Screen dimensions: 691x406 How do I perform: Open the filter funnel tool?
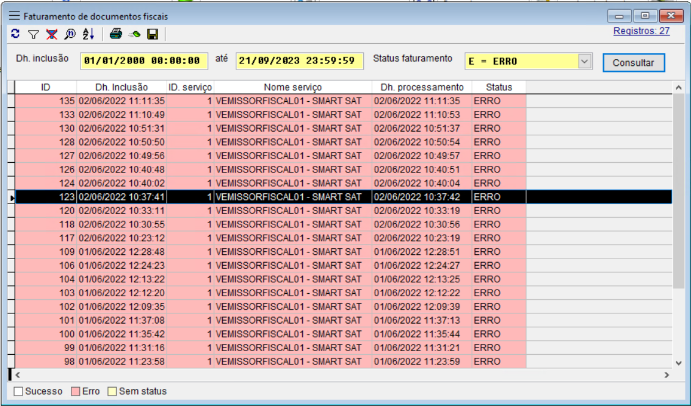[34, 35]
